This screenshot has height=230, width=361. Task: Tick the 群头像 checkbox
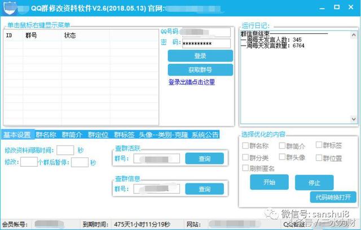[282, 157]
